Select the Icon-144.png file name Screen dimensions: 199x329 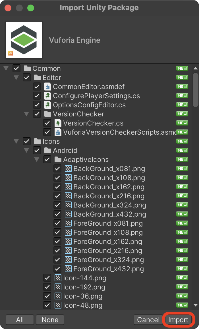[85, 278]
